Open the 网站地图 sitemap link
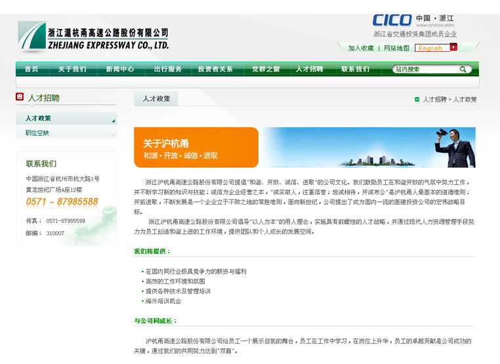The height and width of the screenshot is (364, 500). pyautogui.click(x=396, y=48)
